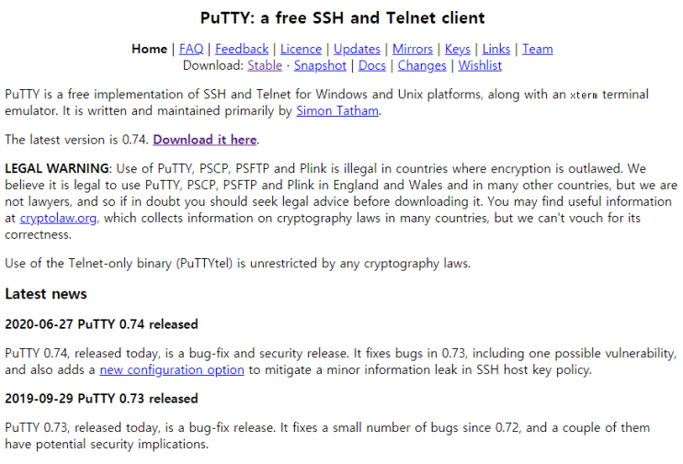Open the Team page

point(538,50)
